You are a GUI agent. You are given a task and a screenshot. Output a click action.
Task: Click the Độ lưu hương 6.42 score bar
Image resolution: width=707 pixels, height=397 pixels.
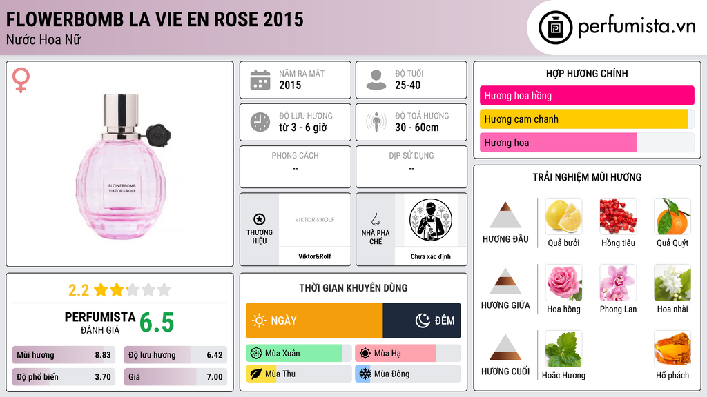[175, 355]
